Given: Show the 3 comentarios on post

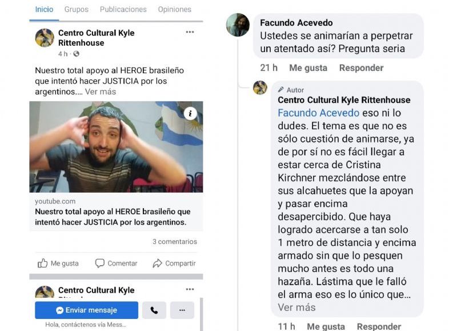Looking at the screenshot, I should (x=175, y=241).
